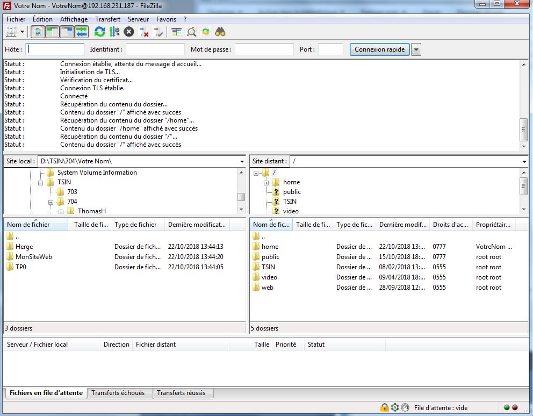533x416 pixels.
Task: Click the Connexion rapide button
Action: tap(379, 49)
